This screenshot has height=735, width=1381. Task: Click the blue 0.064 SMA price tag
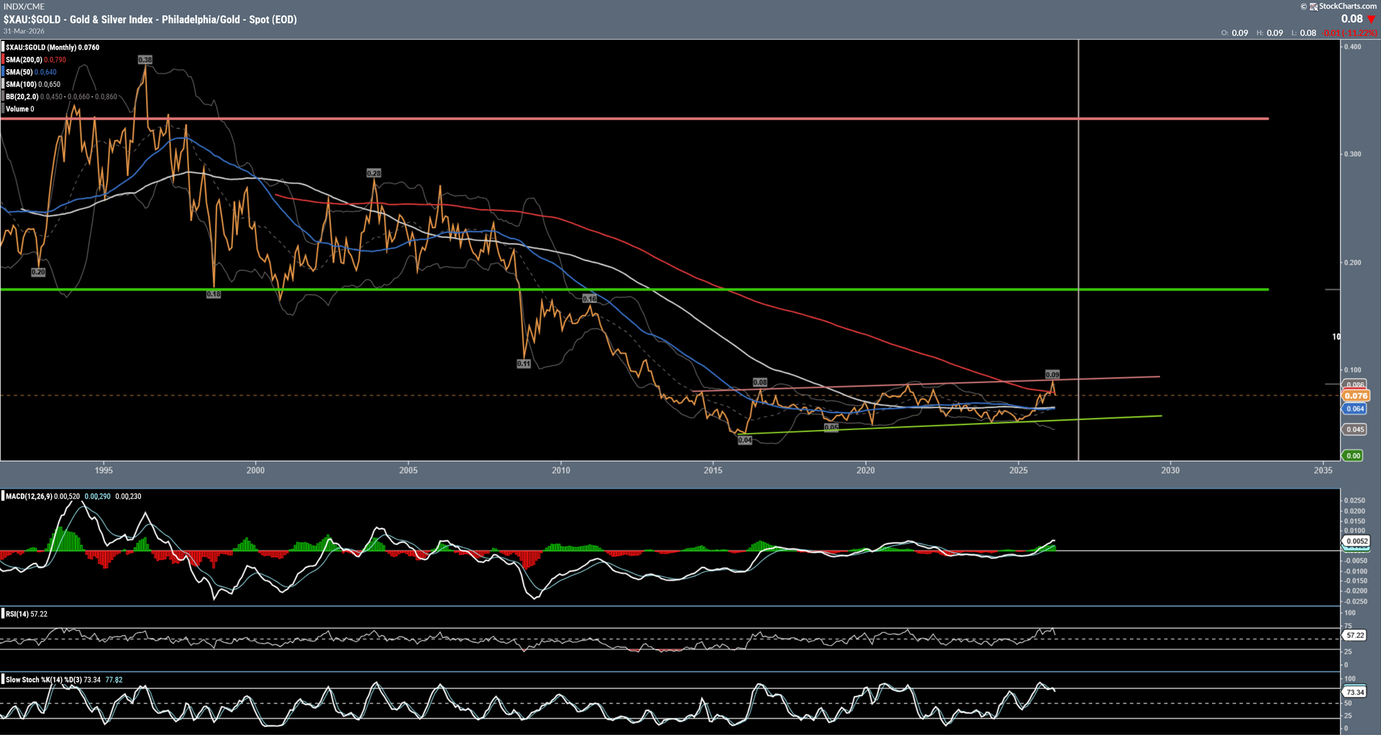[x=1355, y=408]
